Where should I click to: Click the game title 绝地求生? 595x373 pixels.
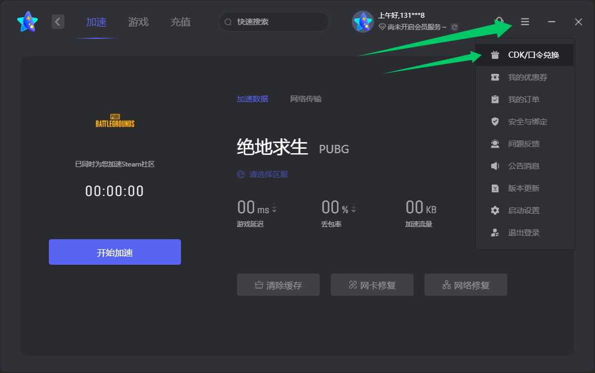pos(273,147)
